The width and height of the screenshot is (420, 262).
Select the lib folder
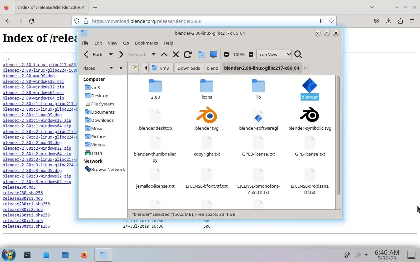[x=258, y=86]
